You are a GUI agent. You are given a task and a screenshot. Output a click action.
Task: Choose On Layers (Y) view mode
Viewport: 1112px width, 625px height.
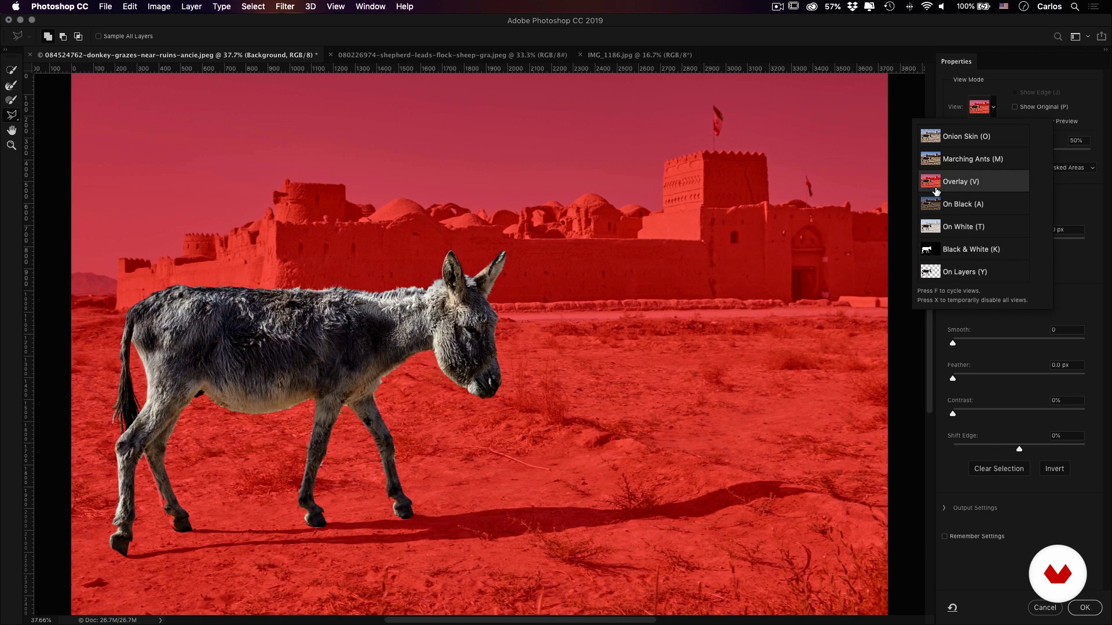(964, 271)
